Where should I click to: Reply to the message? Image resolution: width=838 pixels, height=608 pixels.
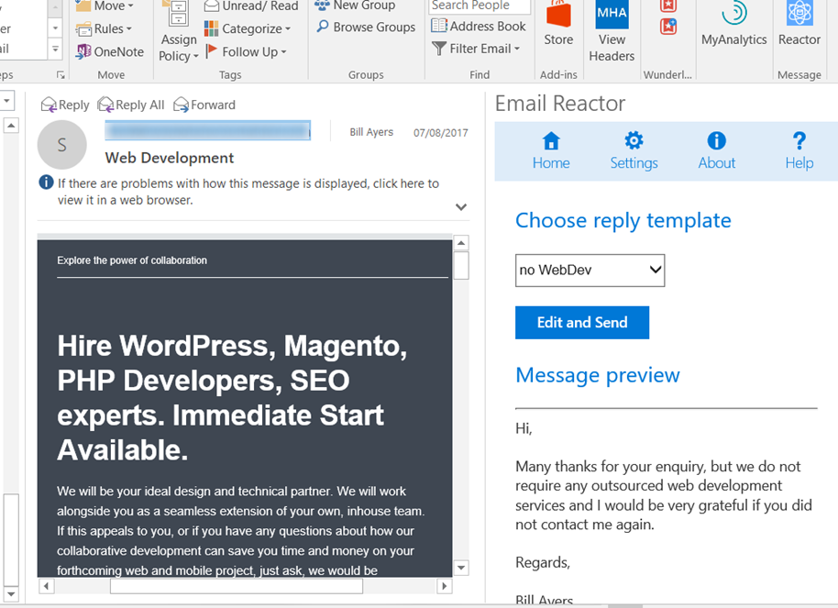[65, 105]
